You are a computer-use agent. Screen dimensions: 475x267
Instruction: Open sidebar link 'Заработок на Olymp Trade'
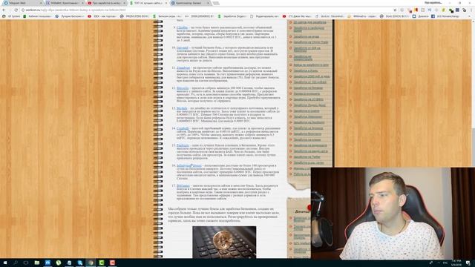pyautogui.click(x=311, y=42)
